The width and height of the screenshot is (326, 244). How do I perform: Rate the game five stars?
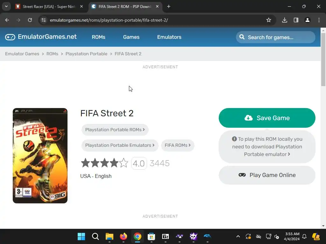pyautogui.click(x=124, y=163)
